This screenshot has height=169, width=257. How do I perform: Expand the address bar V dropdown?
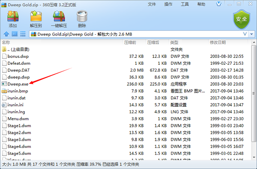(245, 34)
